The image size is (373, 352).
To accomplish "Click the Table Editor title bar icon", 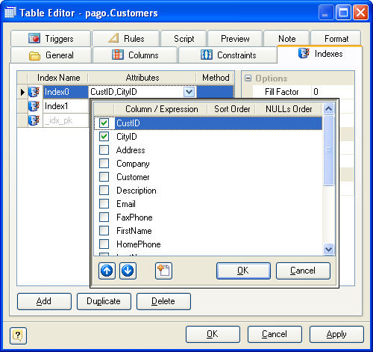I will pos(10,12).
